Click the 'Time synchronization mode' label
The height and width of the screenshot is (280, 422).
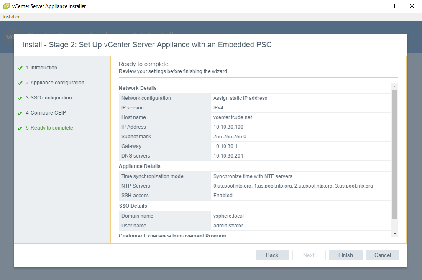click(152, 176)
